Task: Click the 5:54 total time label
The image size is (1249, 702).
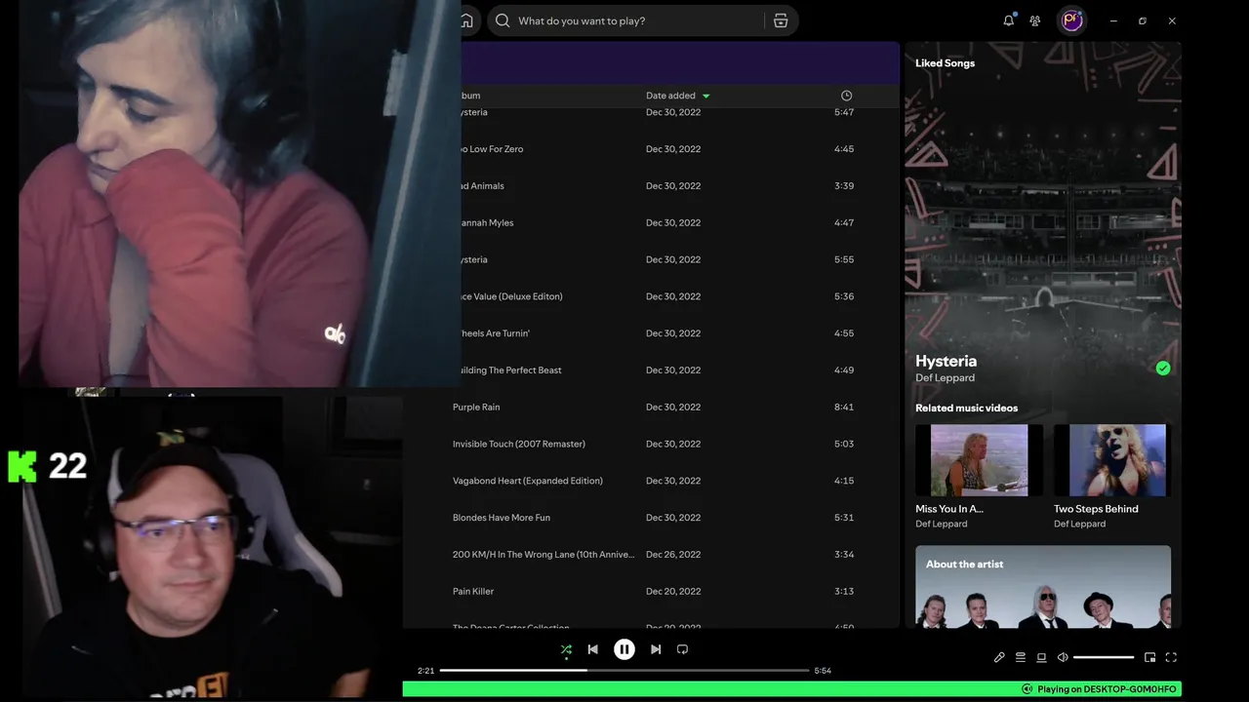Action: (823, 671)
